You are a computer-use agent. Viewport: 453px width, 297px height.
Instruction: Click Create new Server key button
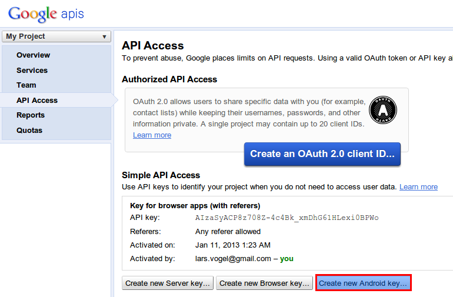(168, 283)
